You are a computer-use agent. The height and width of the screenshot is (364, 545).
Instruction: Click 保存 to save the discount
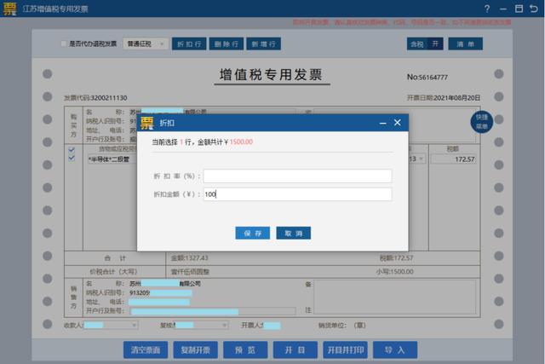(x=252, y=233)
